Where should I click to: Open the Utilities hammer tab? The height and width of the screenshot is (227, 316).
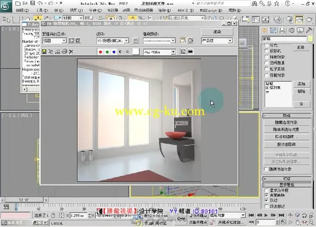[x=309, y=31]
